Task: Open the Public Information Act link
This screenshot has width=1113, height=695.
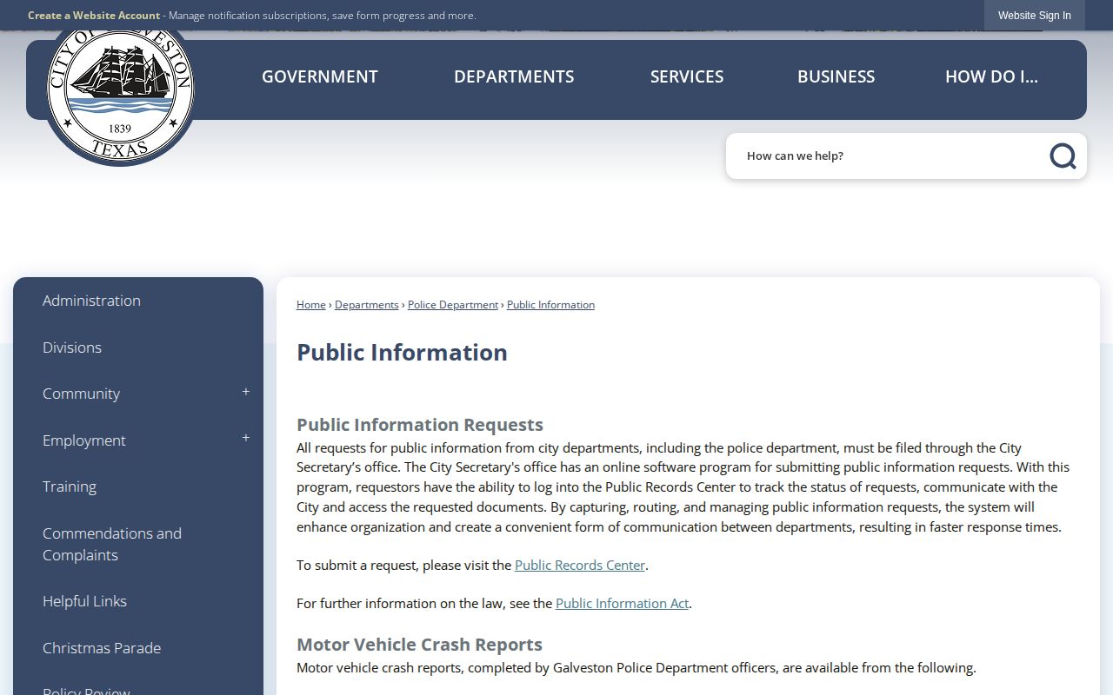Action: (x=622, y=604)
